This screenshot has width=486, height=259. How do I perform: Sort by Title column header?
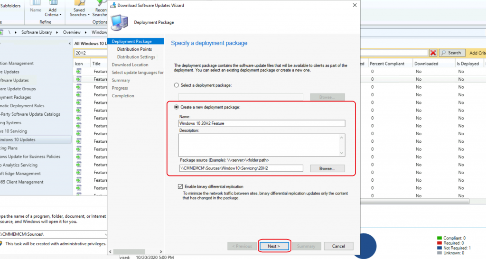(99, 64)
